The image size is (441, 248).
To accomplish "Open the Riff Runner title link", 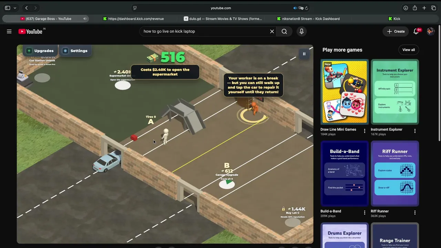I will pos(380,211).
